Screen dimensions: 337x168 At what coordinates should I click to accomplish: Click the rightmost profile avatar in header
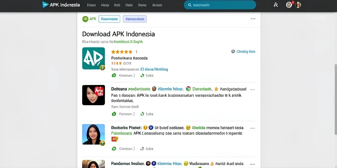click(x=298, y=5)
